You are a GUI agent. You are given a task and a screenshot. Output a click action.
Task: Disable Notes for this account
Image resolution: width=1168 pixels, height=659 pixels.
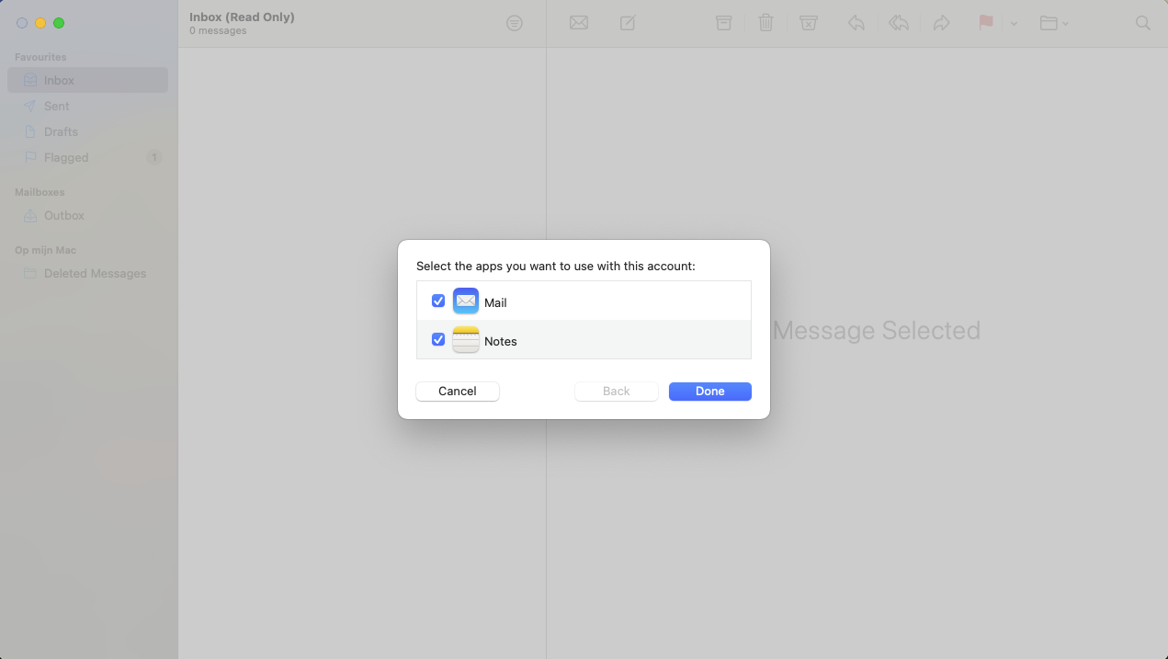pos(438,339)
